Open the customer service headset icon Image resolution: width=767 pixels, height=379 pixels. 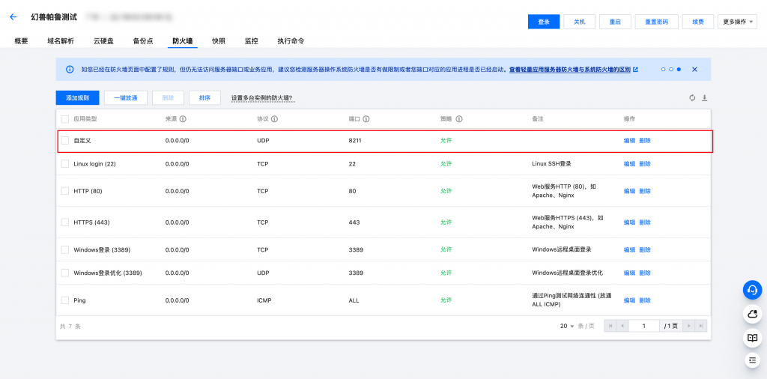click(752, 290)
